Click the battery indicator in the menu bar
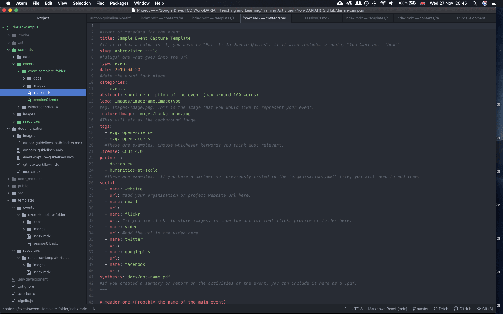 (407, 4)
